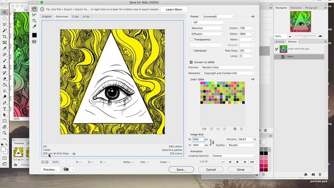Image resolution: width=334 pixels, height=188 pixels.
Task: Select the Crop tool in Photoshop toolbar
Action: [5, 37]
